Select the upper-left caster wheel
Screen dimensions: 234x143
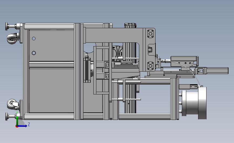(x=12, y=39)
